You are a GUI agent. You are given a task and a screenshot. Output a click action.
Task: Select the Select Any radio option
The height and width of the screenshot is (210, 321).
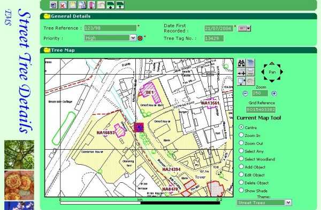click(241, 151)
